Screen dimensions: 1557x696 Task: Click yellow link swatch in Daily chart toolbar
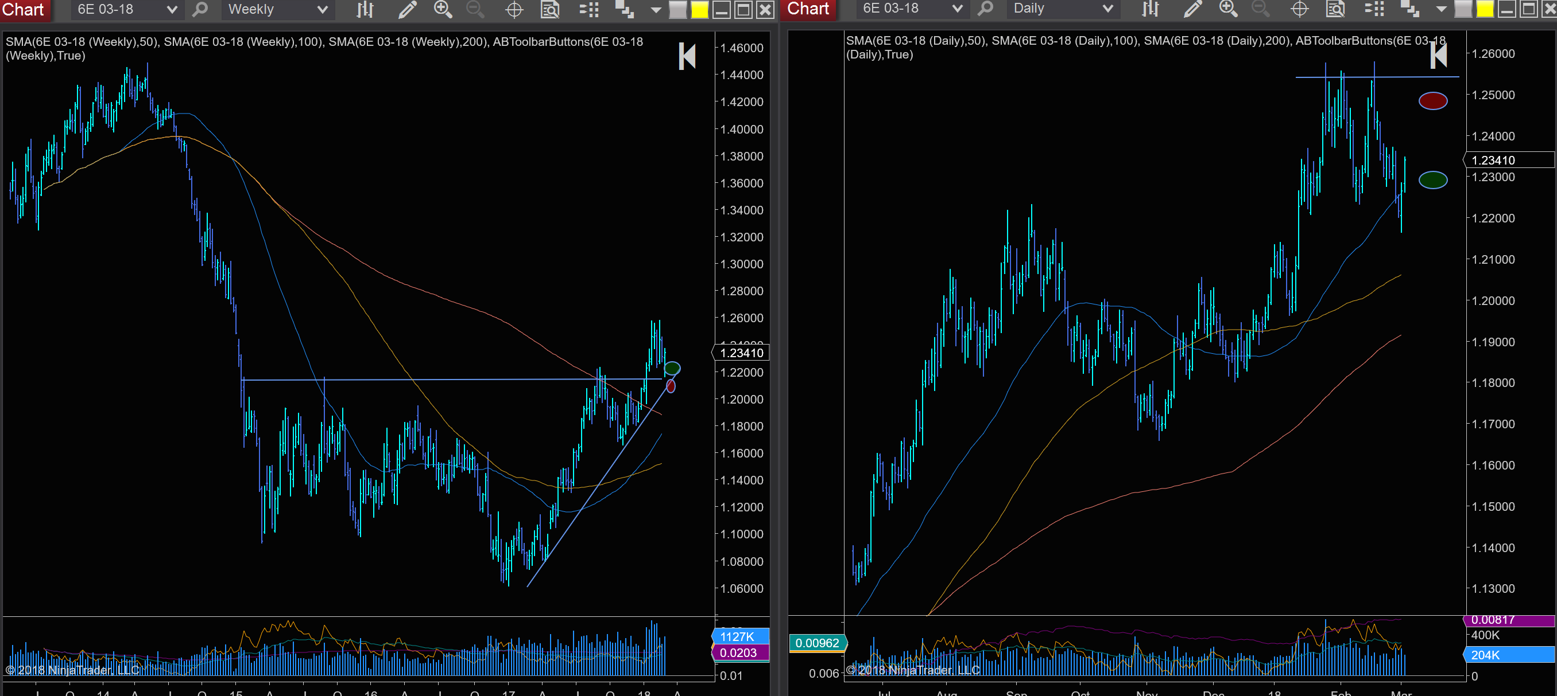pyautogui.click(x=1485, y=9)
